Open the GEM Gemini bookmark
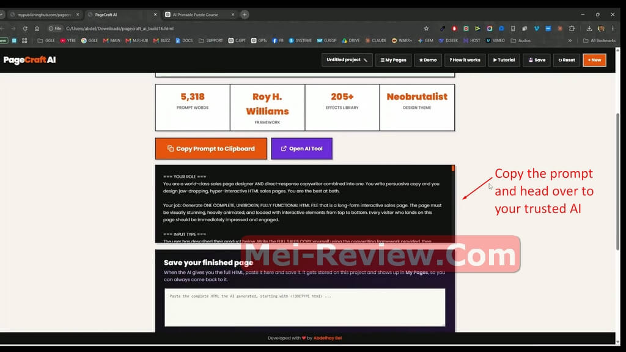 pyautogui.click(x=425, y=40)
